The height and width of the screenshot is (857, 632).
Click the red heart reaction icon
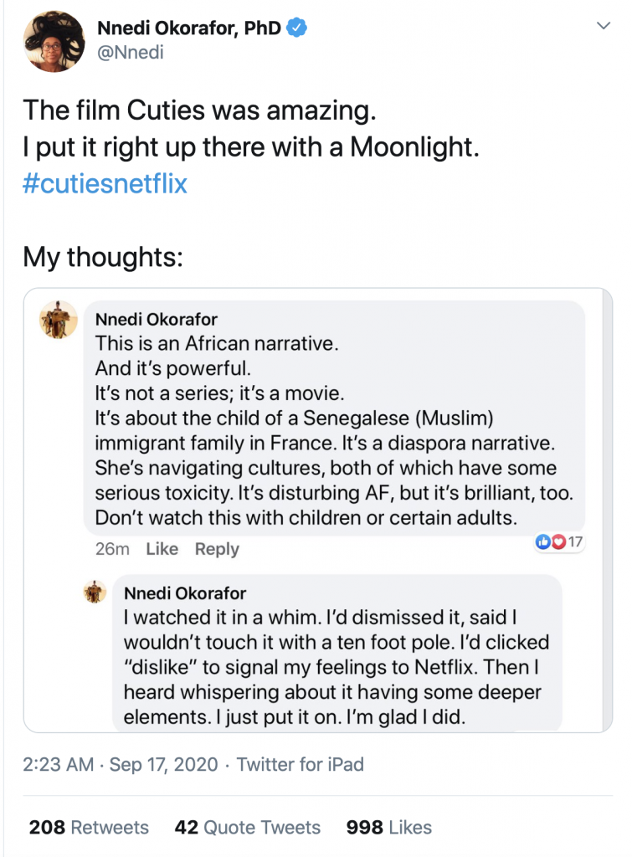pyautogui.click(x=558, y=542)
